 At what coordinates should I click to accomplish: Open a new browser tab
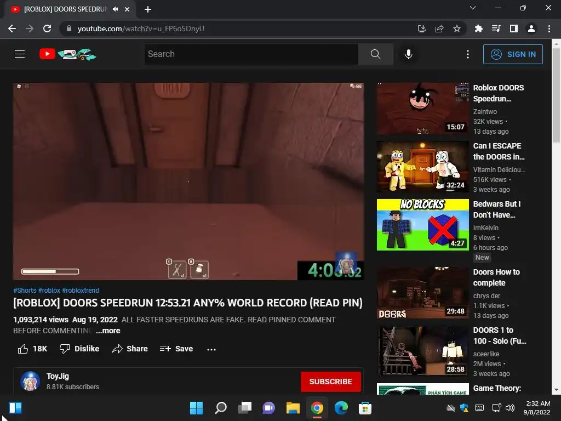tap(148, 9)
